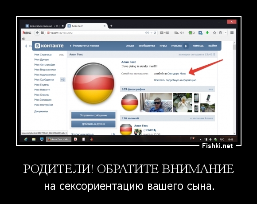This screenshot has height=204, width=257.
Task: Close the Алан Гесс tab
Action: 105,26
